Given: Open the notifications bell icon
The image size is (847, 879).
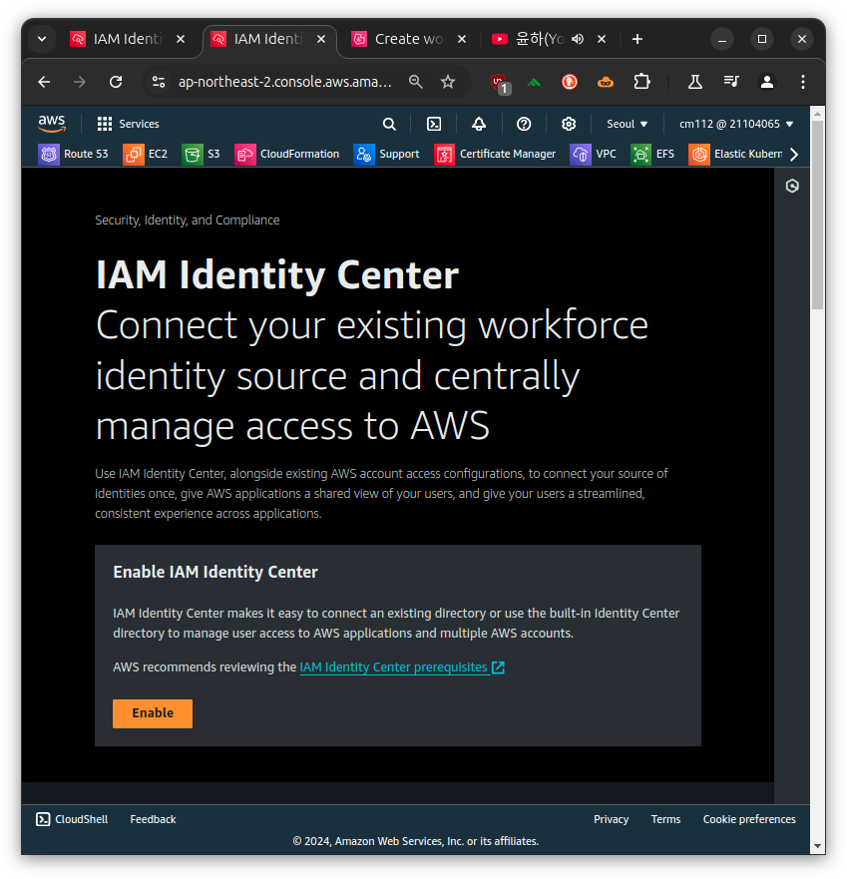Looking at the screenshot, I should click(479, 124).
